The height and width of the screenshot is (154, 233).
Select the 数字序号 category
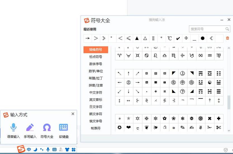coord(96,64)
